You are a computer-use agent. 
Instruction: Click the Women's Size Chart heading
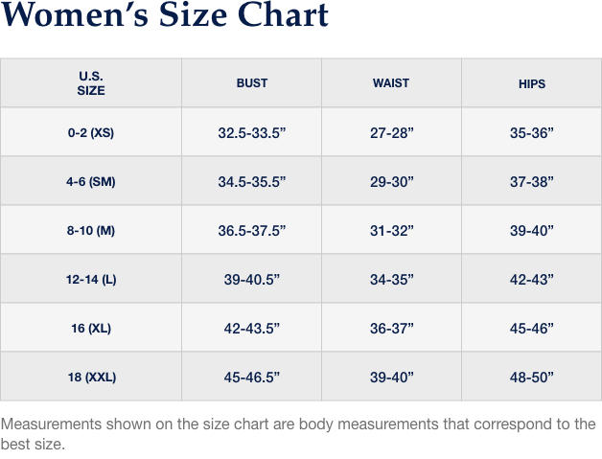coord(165,16)
